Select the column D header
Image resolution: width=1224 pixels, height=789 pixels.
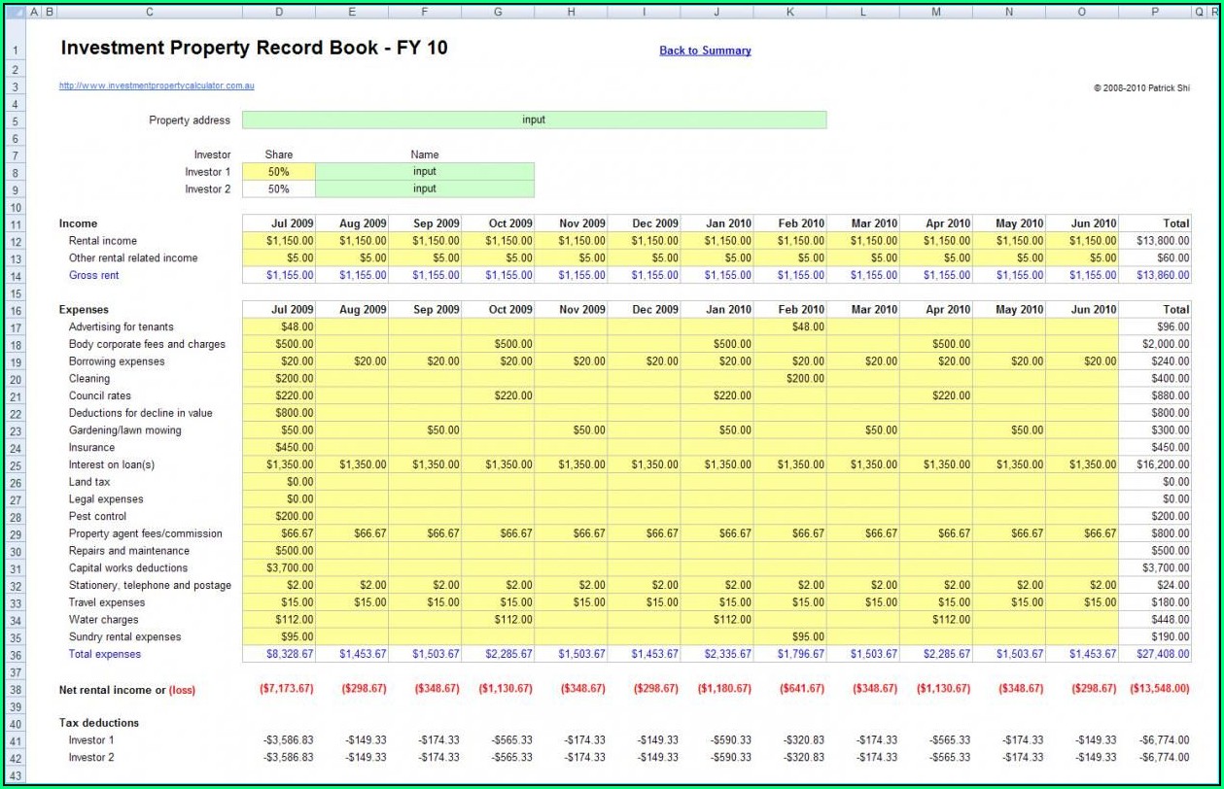point(278,12)
